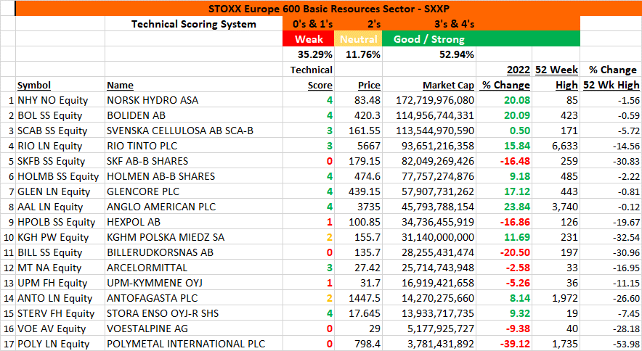The height and width of the screenshot is (351, 642).
Task: Select Anglo American's 52 week high 3,740
Action: 556,207
